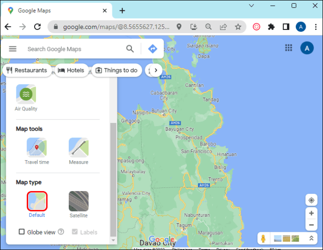
Task: Click the layers panel scrollbar thumb
Action: 113,179
